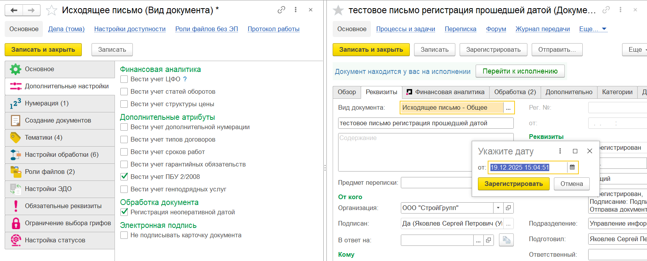Viewport: 647px width, 261px height.
Task: Switch to Реквизиты tab
Action: (381, 92)
